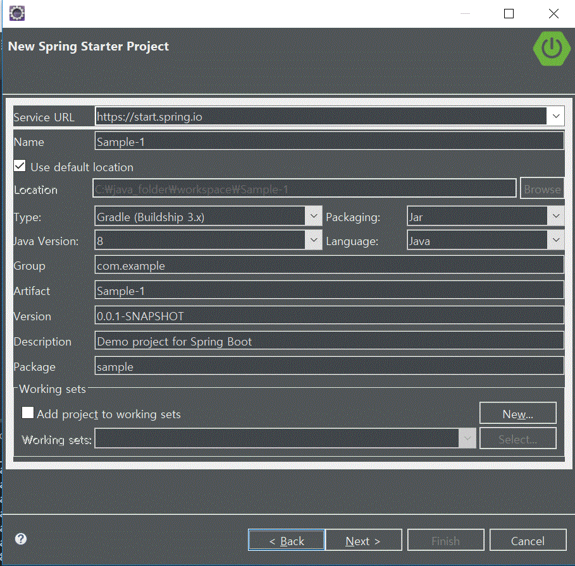575x566 pixels.
Task: Click the Working sets: combo label
Action: [56, 440]
